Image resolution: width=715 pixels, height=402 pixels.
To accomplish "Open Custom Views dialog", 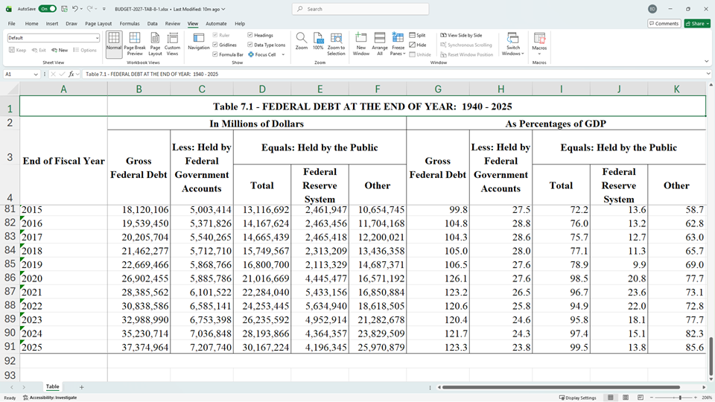I will pyautogui.click(x=172, y=43).
